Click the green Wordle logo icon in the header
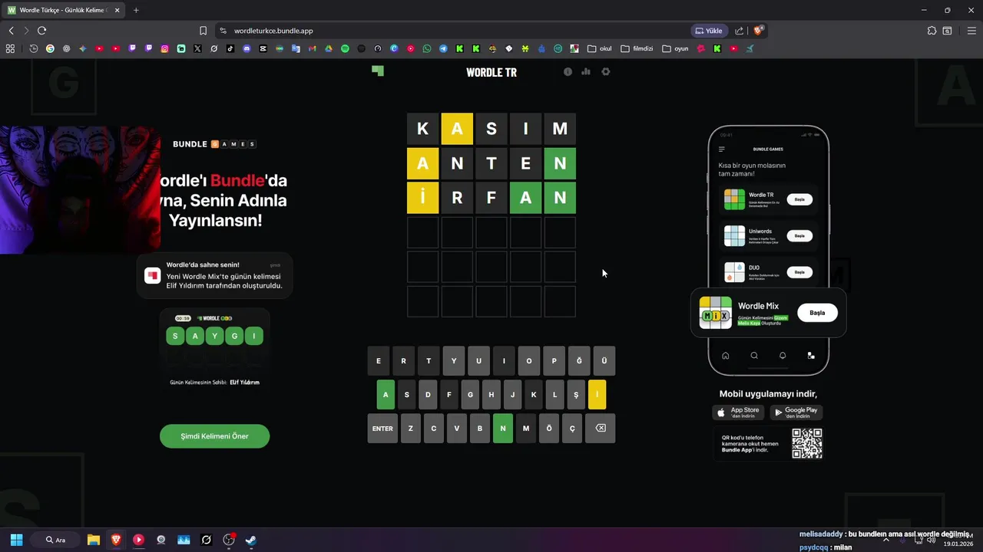The image size is (983, 552). [378, 71]
